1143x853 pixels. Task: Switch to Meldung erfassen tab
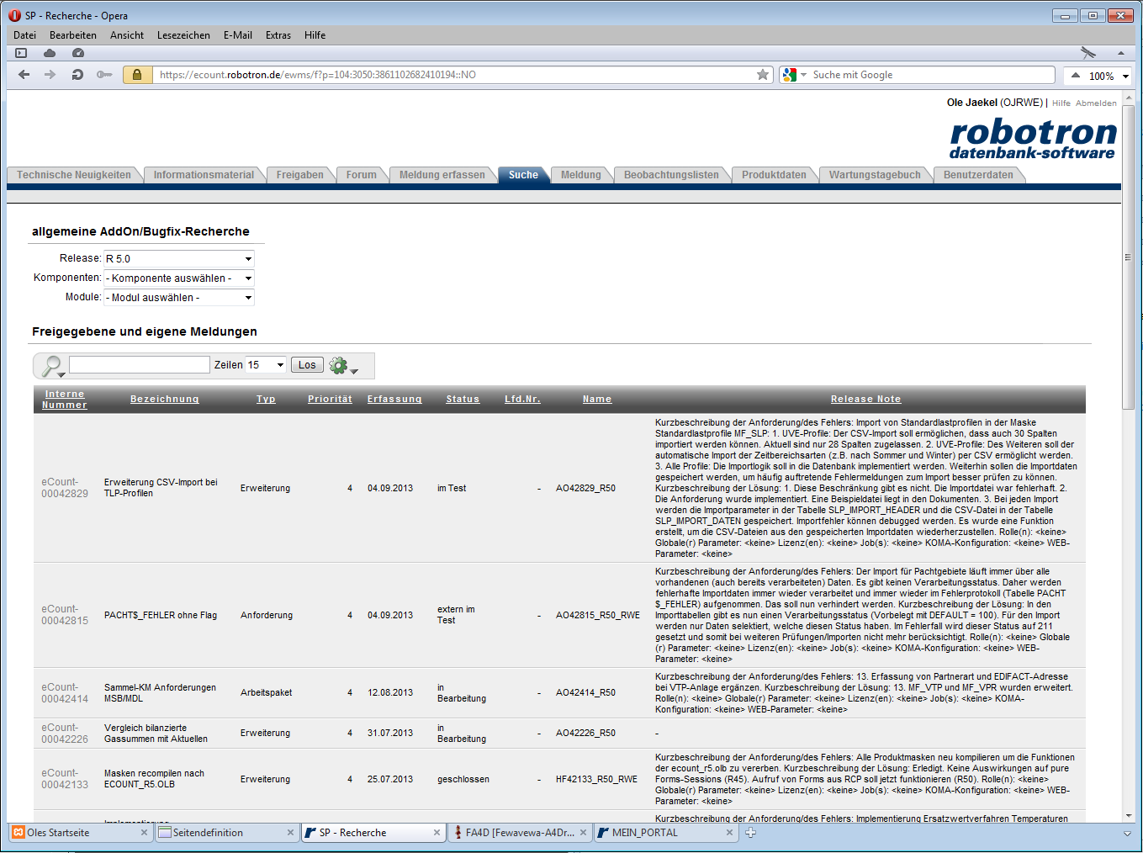click(x=442, y=175)
